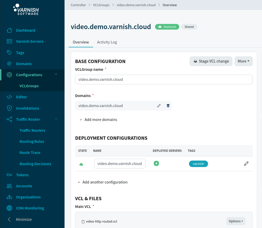Screen dimensions: 262x228
Task: Collapse the Traffic Router sidebar section
Action: pyautogui.click(x=56, y=119)
